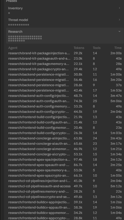This screenshot has width=124, height=220.
Task: Select backend-auth-config agent with 74.3k tokens
Action: point(65,101)
